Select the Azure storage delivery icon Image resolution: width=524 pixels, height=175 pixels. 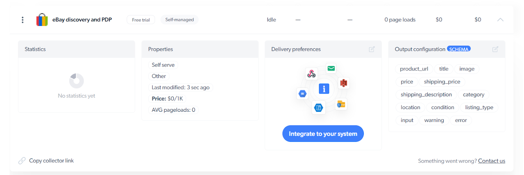[x=318, y=107]
